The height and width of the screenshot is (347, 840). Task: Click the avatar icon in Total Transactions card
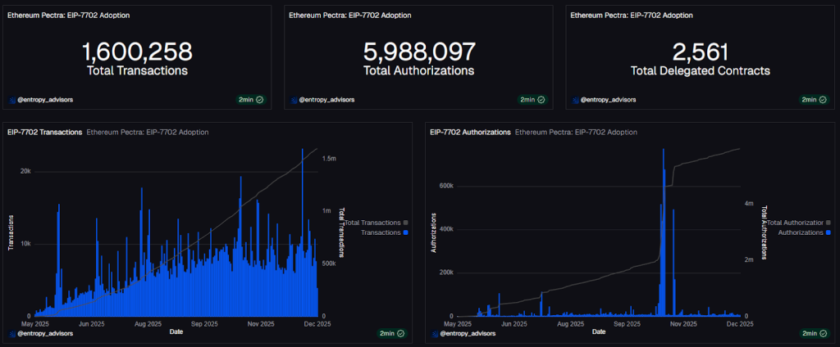12,100
